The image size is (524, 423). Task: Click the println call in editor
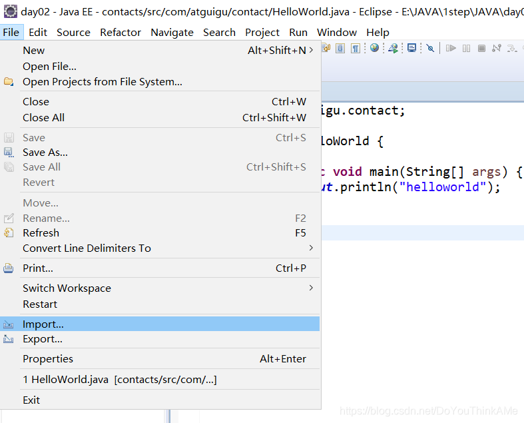coord(366,187)
